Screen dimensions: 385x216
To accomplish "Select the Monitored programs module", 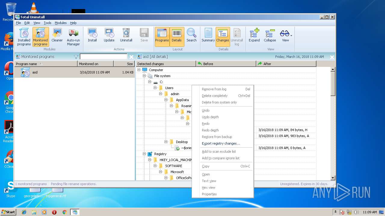I will coord(40,37).
